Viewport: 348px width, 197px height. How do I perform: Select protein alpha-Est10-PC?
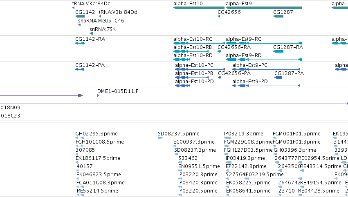pyautogui.click(x=200, y=69)
